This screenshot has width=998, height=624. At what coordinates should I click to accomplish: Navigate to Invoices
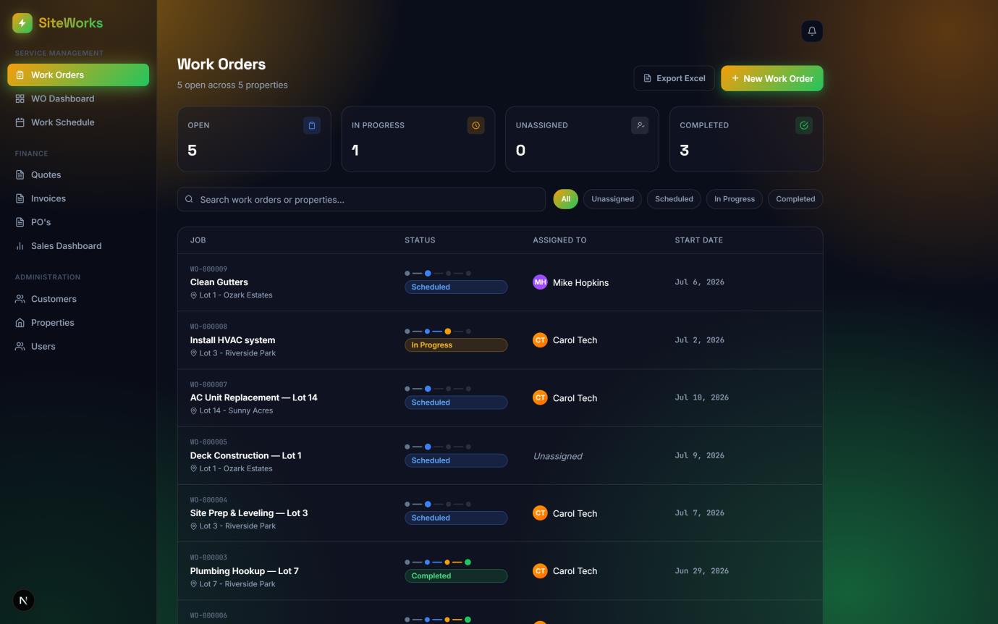click(x=78, y=198)
